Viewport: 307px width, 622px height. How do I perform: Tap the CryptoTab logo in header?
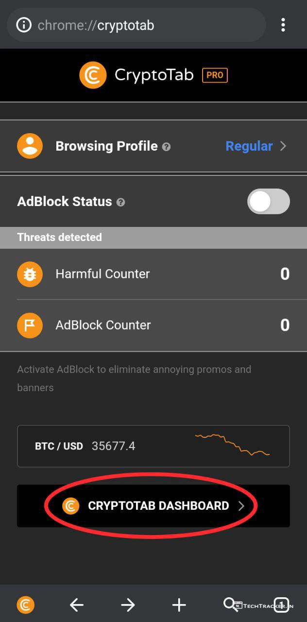coord(93,75)
